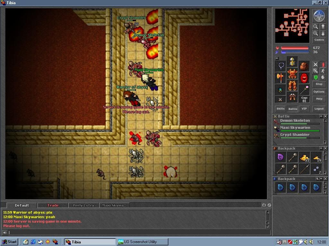Open the VIP list
The height and width of the screenshot is (246, 329).
[x=304, y=109]
